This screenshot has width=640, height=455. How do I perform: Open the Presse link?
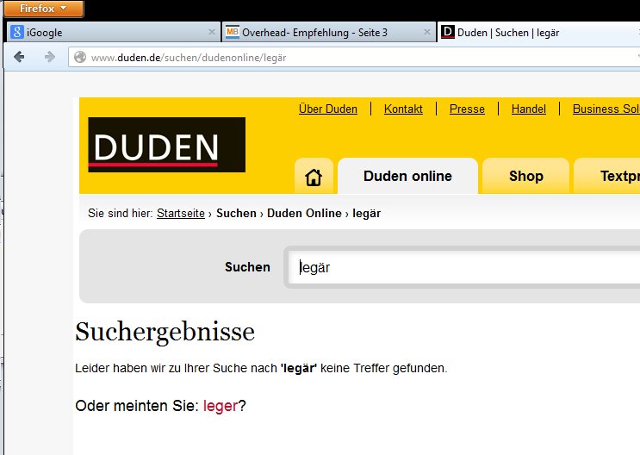pyautogui.click(x=467, y=109)
